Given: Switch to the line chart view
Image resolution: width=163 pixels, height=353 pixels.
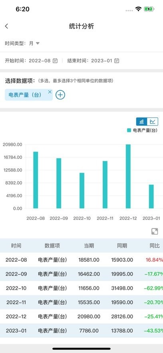Looking at the screenshot, I should click(153, 122).
